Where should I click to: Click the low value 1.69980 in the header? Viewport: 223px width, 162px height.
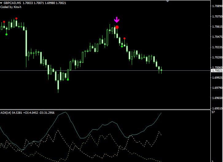[50, 3]
